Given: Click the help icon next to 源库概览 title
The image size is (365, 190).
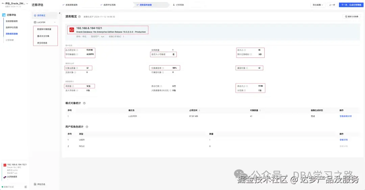Looking at the screenshot, I should click(79, 17).
